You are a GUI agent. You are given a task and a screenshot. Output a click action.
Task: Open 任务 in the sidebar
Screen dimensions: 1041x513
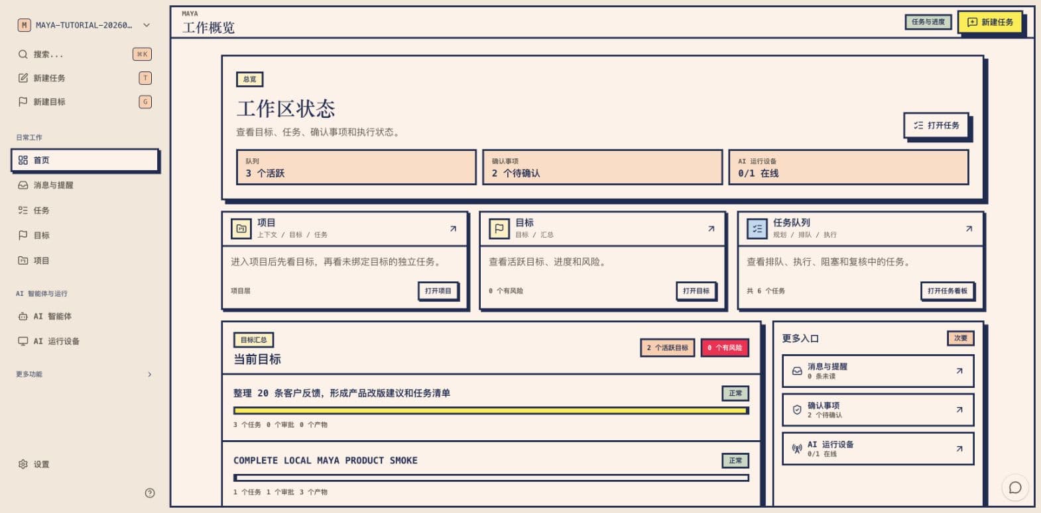point(85,210)
